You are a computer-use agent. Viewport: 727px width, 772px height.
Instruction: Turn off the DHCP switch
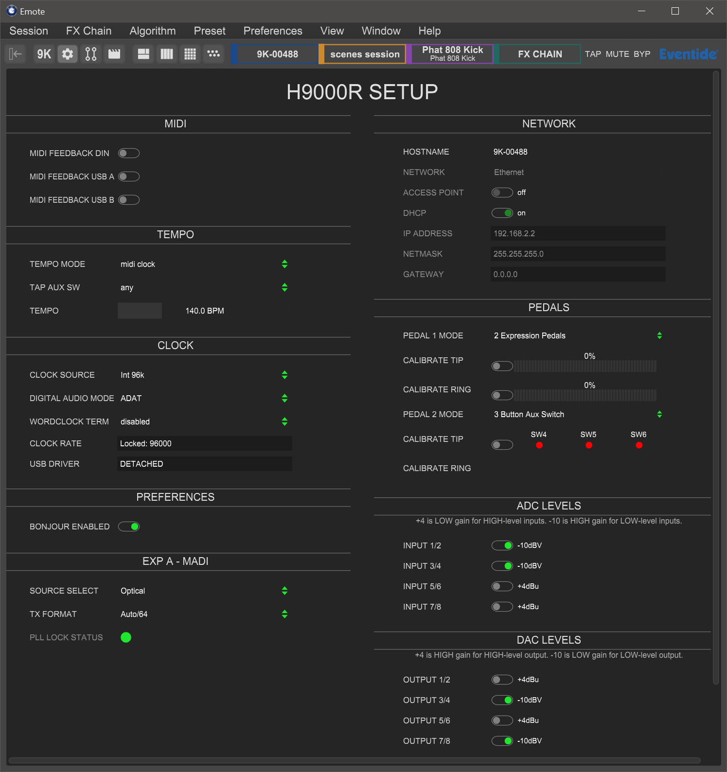[502, 213]
